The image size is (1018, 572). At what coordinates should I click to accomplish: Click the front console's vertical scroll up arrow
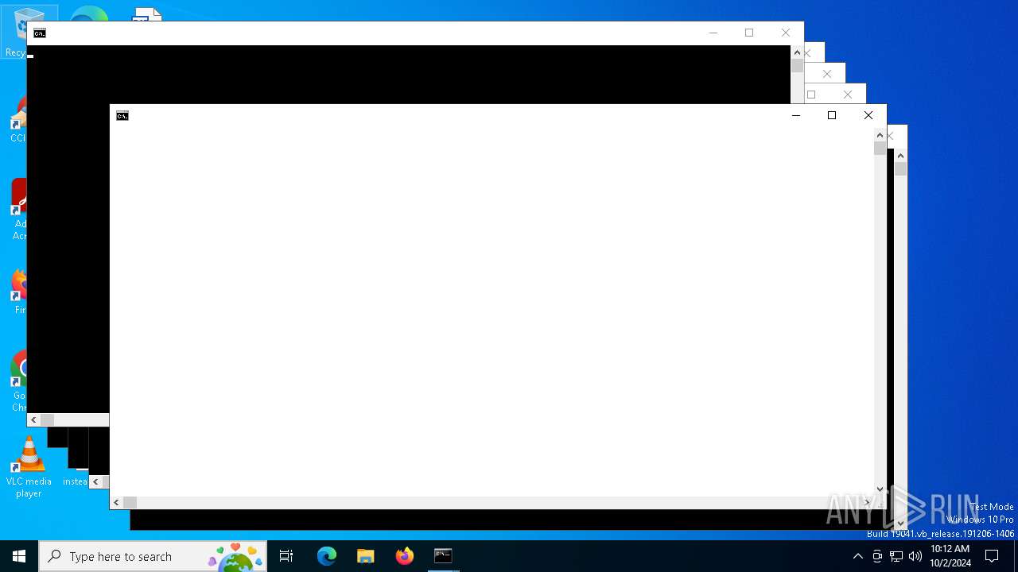(880, 135)
